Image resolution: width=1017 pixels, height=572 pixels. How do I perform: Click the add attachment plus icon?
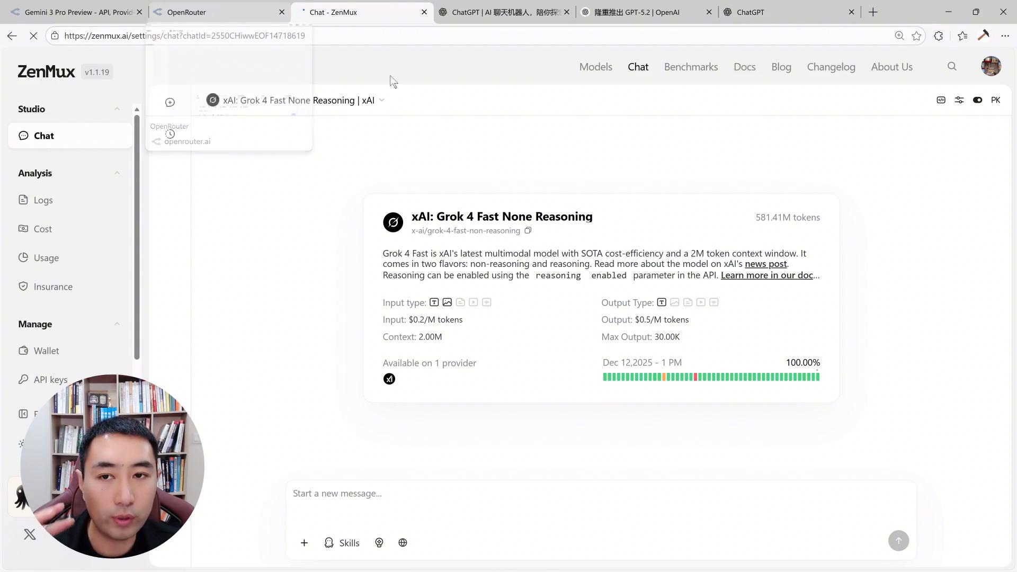[304, 543]
